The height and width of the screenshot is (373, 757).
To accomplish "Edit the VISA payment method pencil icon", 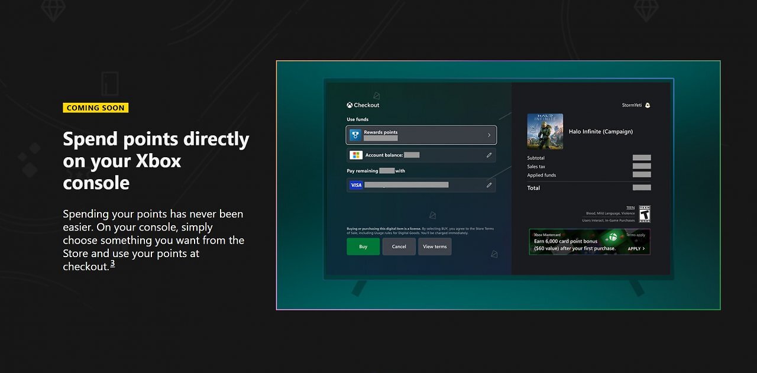I will click(489, 185).
